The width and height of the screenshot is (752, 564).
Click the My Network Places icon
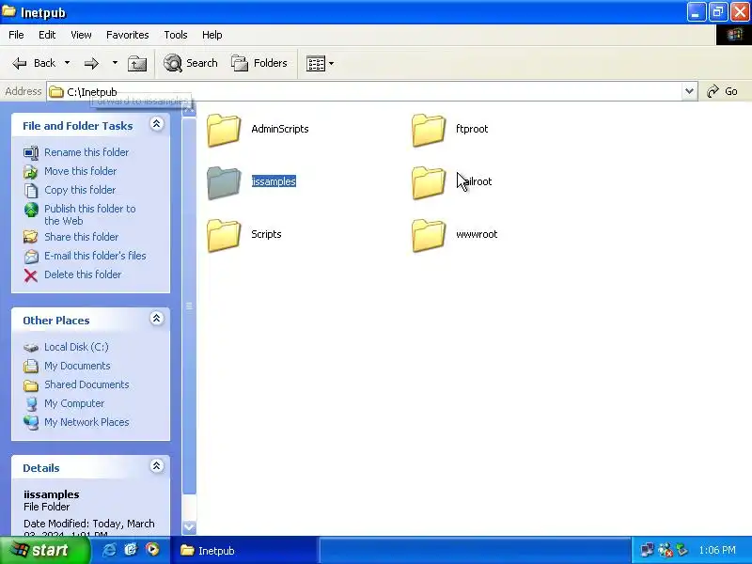point(31,422)
